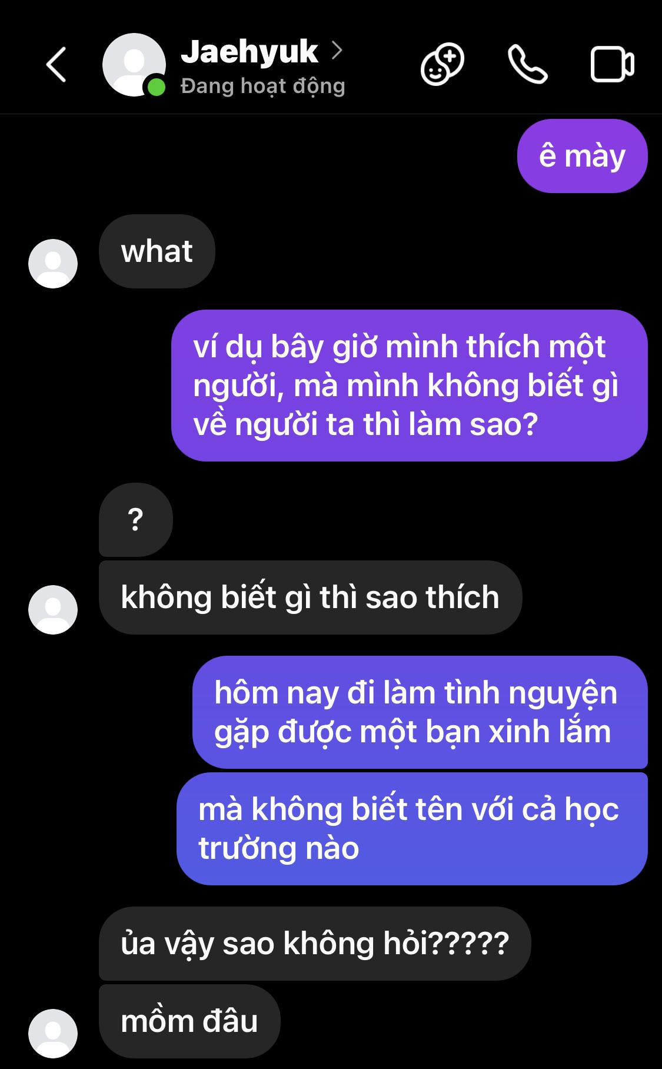Select the "what" reply bubble
The width and height of the screenshot is (662, 1069).
click(x=157, y=251)
